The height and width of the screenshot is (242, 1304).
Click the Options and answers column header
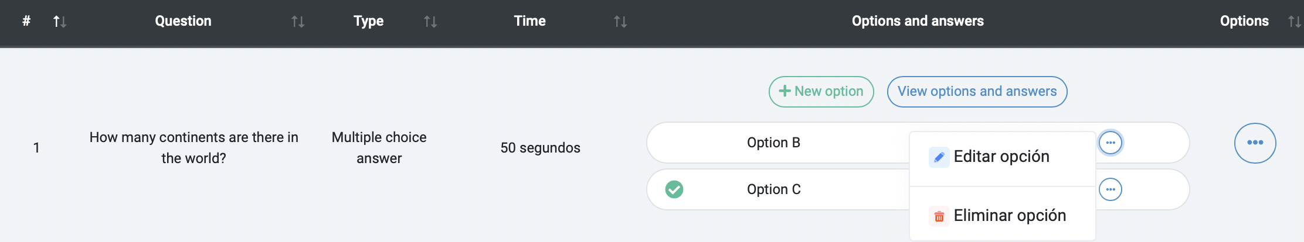[x=918, y=21]
